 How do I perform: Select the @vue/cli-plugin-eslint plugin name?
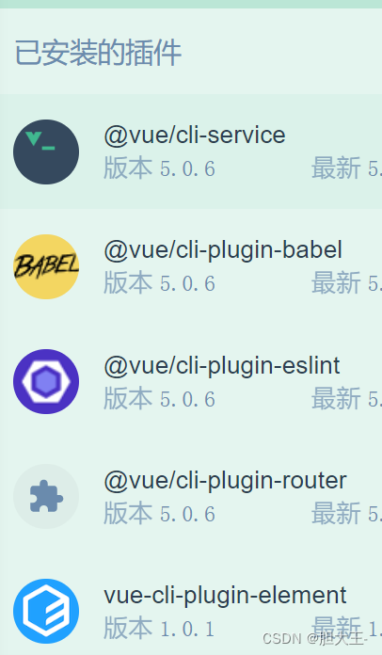click(222, 366)
